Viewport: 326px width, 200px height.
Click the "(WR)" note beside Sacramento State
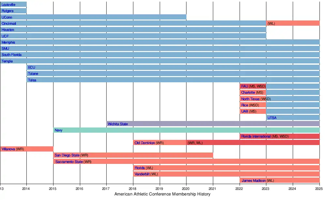(87, 162)
